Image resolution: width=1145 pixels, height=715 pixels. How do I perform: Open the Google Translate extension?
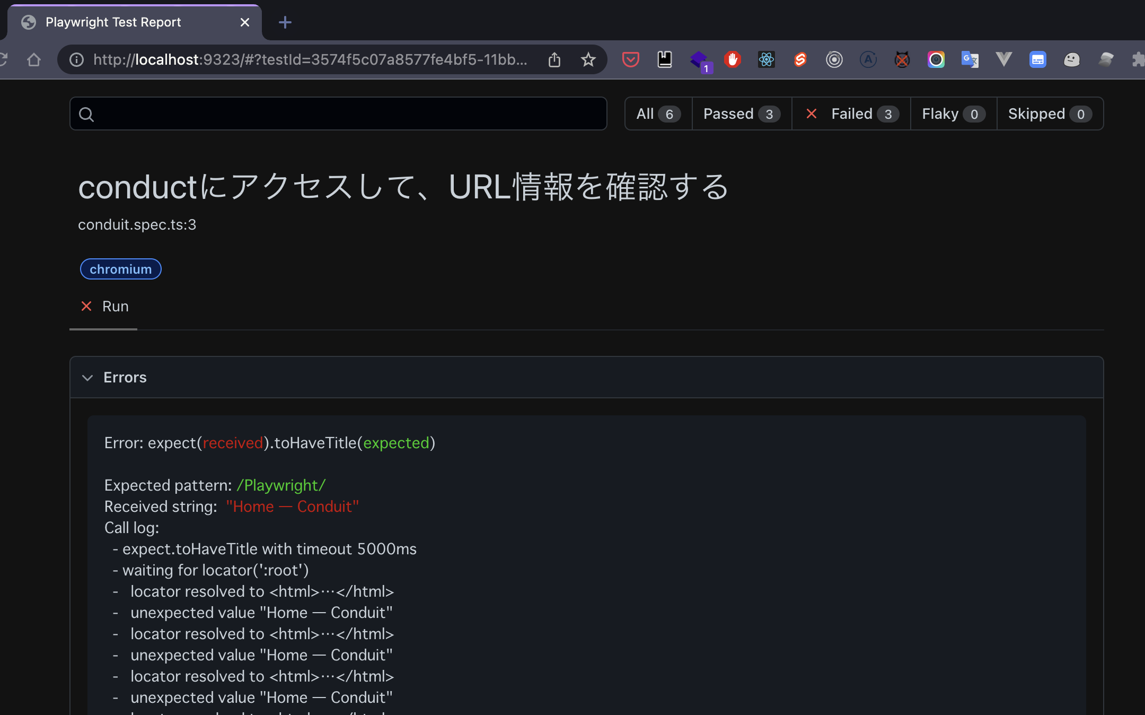970,59
